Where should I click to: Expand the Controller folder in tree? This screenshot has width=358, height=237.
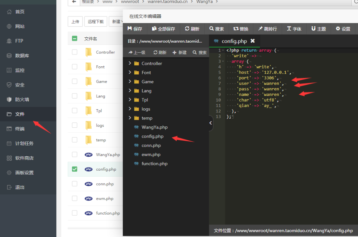point(130,64)
